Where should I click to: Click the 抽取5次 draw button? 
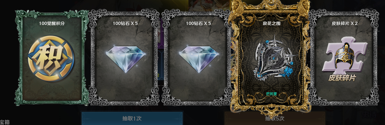[x=275, y=118]
